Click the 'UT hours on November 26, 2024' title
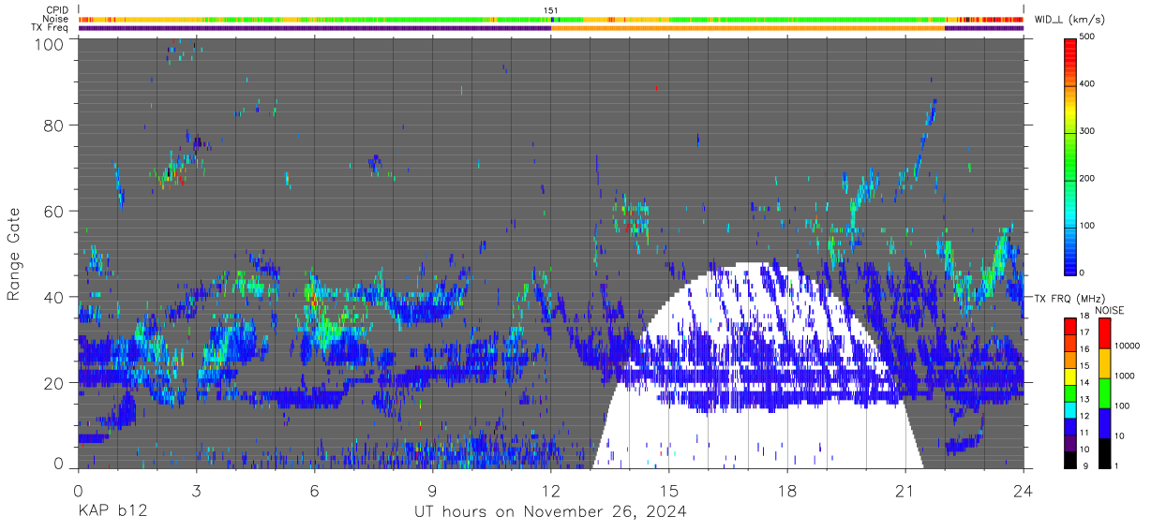Image resolution: width=1151 pixels, height=531 pixels. tap(551, 512)
